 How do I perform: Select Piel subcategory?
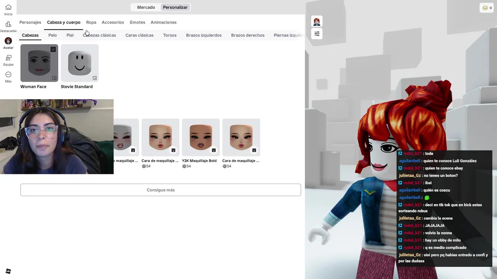click(70, 35)
